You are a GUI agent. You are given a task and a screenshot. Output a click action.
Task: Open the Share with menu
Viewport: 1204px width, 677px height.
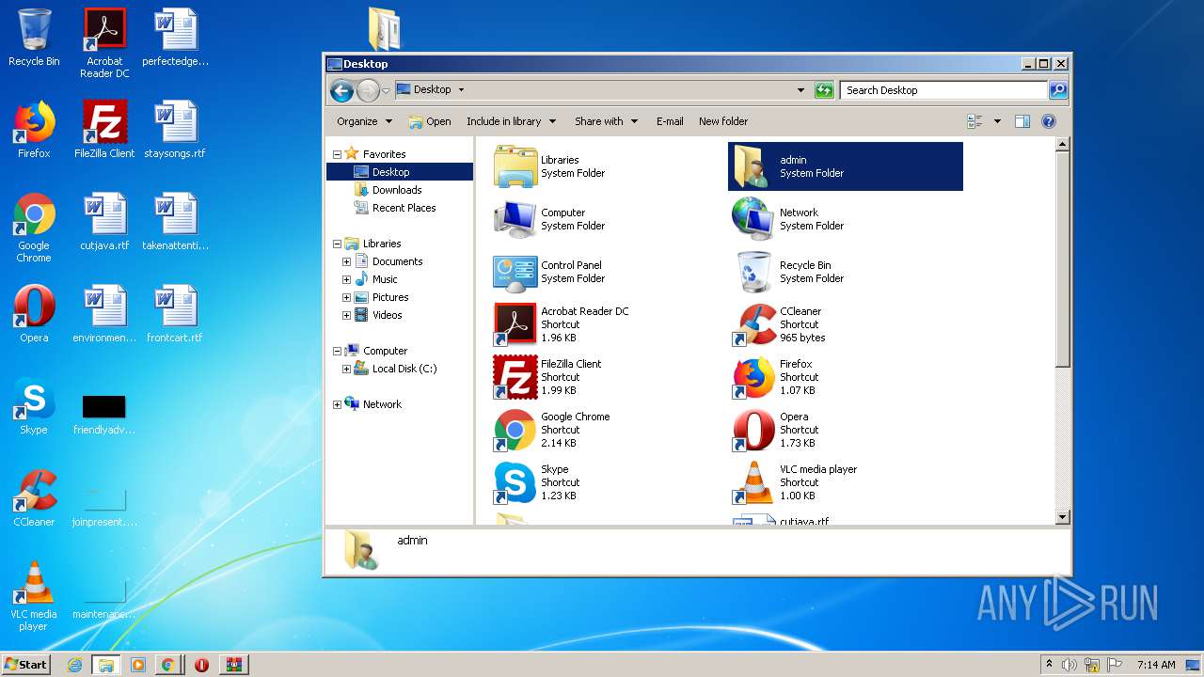607,121
